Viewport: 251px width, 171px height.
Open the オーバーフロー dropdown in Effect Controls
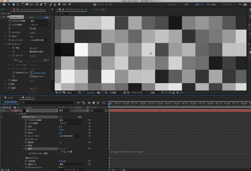(40, 40)
